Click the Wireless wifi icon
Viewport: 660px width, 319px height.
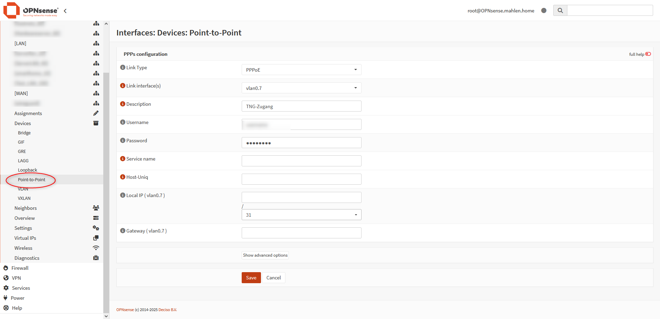click(96, 248)
